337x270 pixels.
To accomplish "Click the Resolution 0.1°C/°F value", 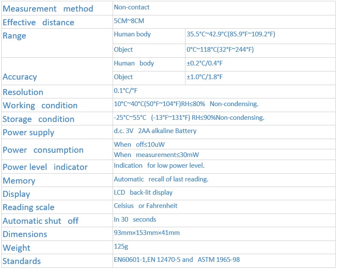I will click(x=125, y=91).
